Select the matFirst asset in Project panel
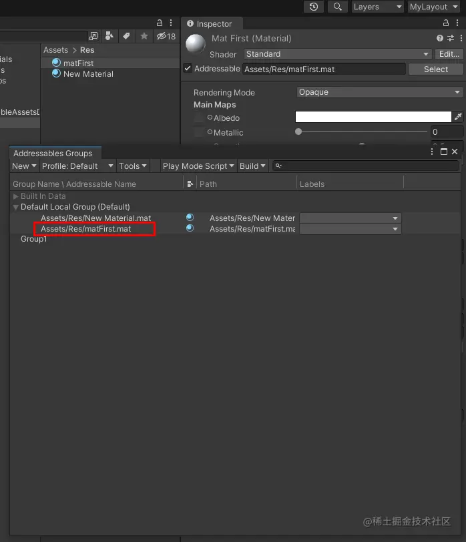The image size is (466, 542). point(110,63)
